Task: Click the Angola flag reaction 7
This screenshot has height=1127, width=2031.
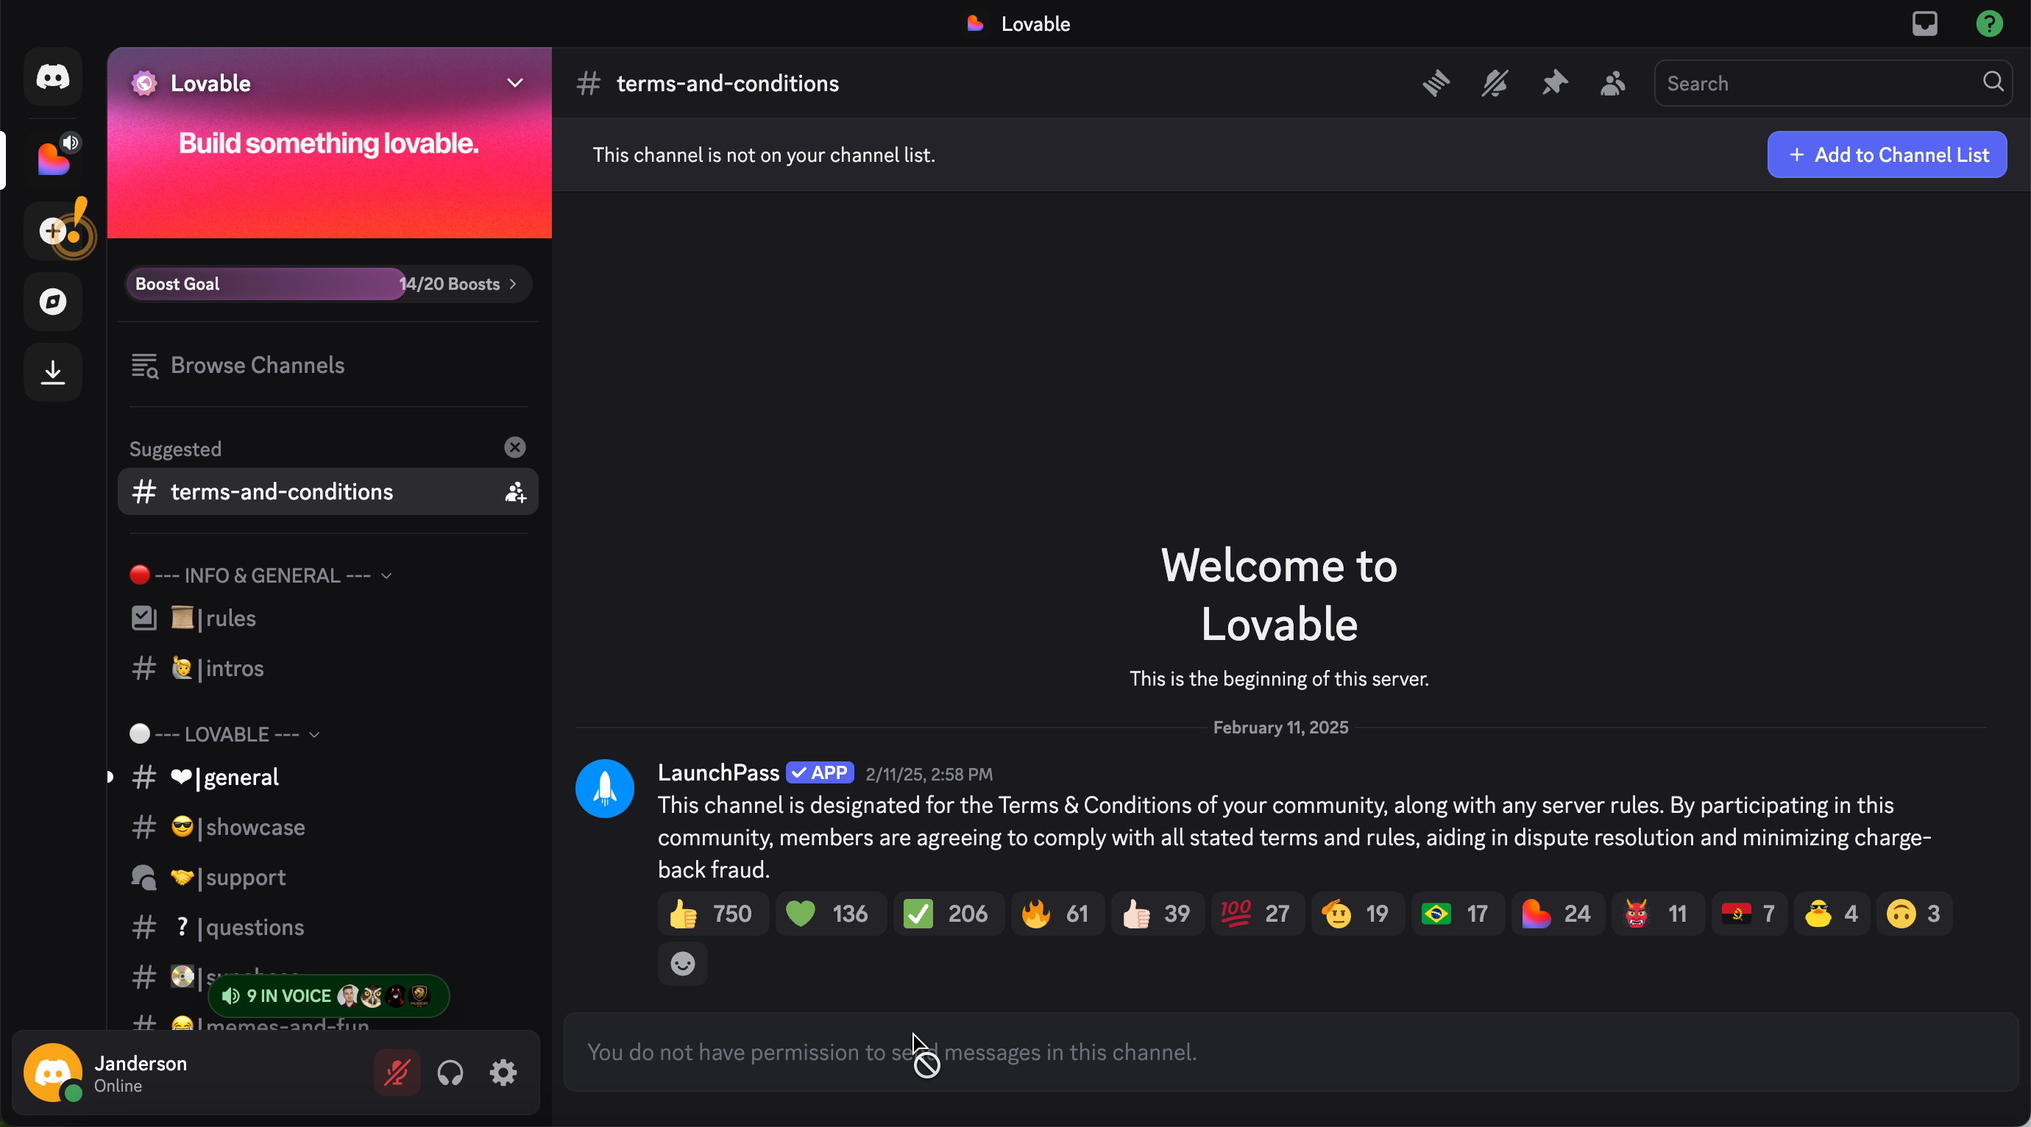Action: coord(1750,914)
